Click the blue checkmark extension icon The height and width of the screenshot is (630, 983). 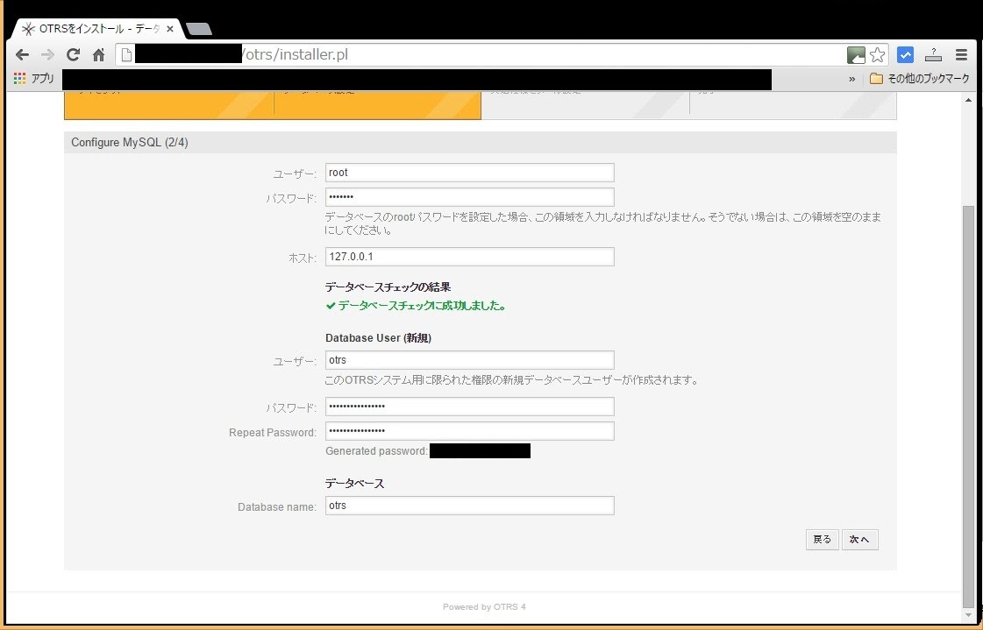[x=905, y=55]
